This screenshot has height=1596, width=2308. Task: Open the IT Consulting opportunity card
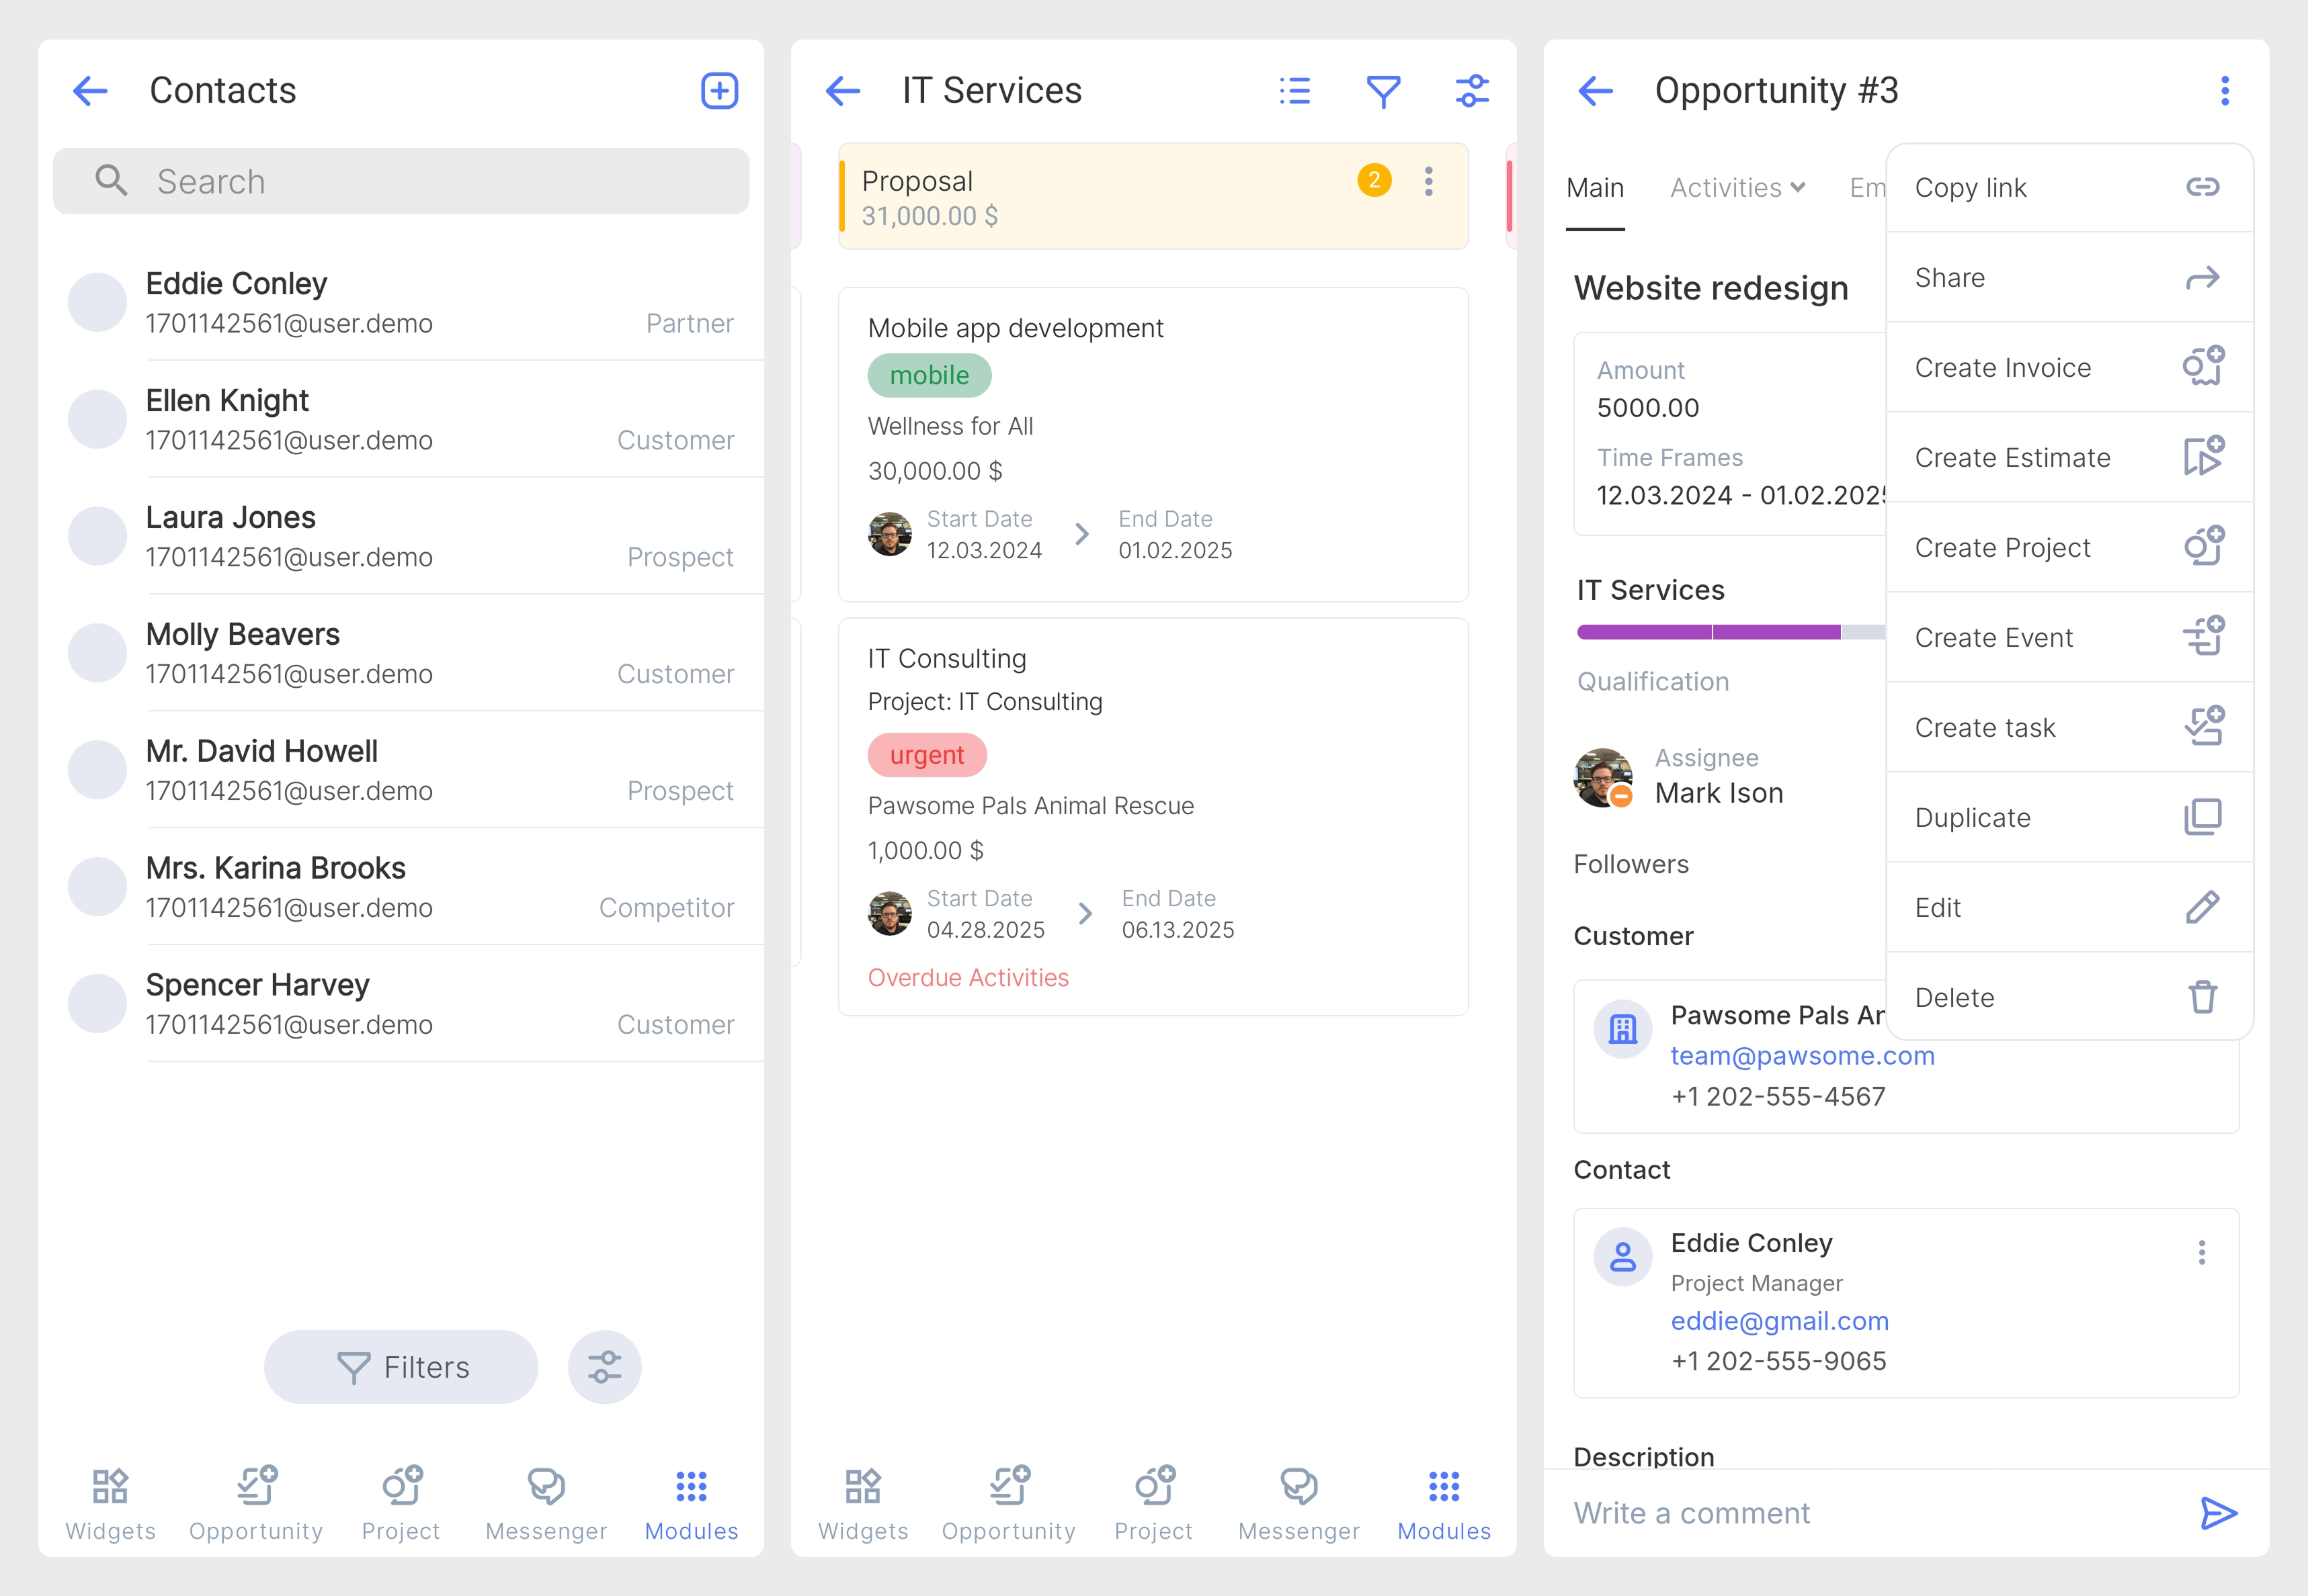coord(1153,817)
